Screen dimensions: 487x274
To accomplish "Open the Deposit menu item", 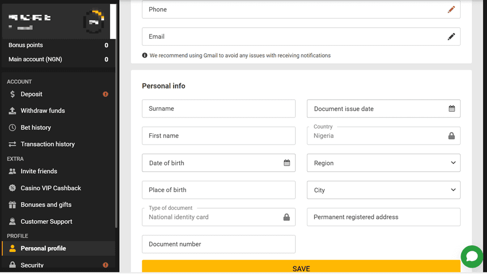I will (x=58, y=94).
